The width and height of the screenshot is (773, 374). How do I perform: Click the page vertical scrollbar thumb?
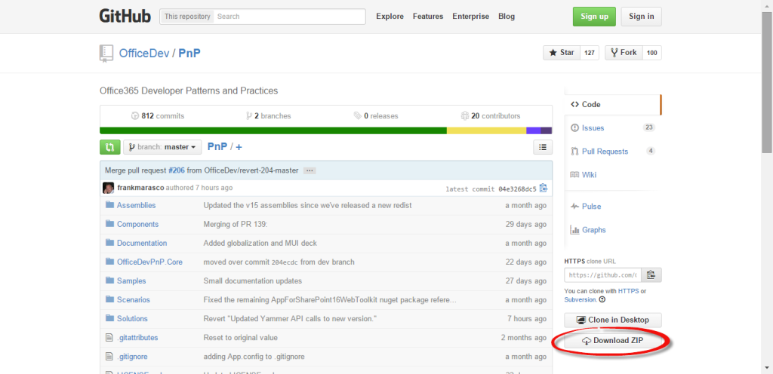pyautogui.click(x=767, y=81)
